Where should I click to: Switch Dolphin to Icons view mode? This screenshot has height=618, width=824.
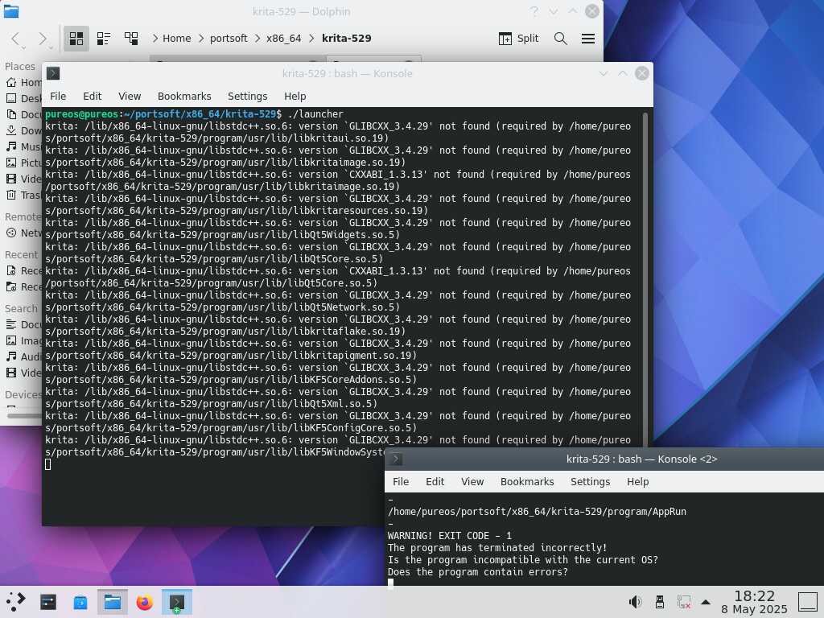click(76, 39)
